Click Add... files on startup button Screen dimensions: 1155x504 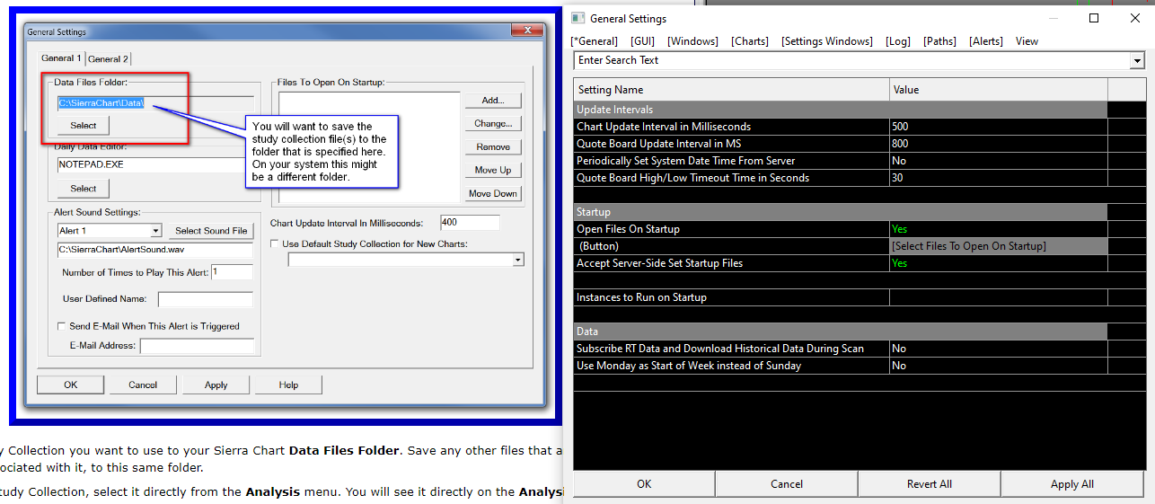click(493, 101)
